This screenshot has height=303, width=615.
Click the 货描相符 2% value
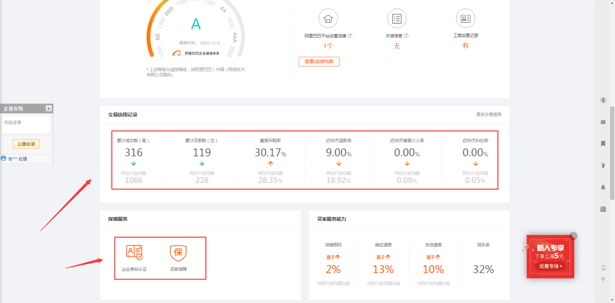[333, 270]
